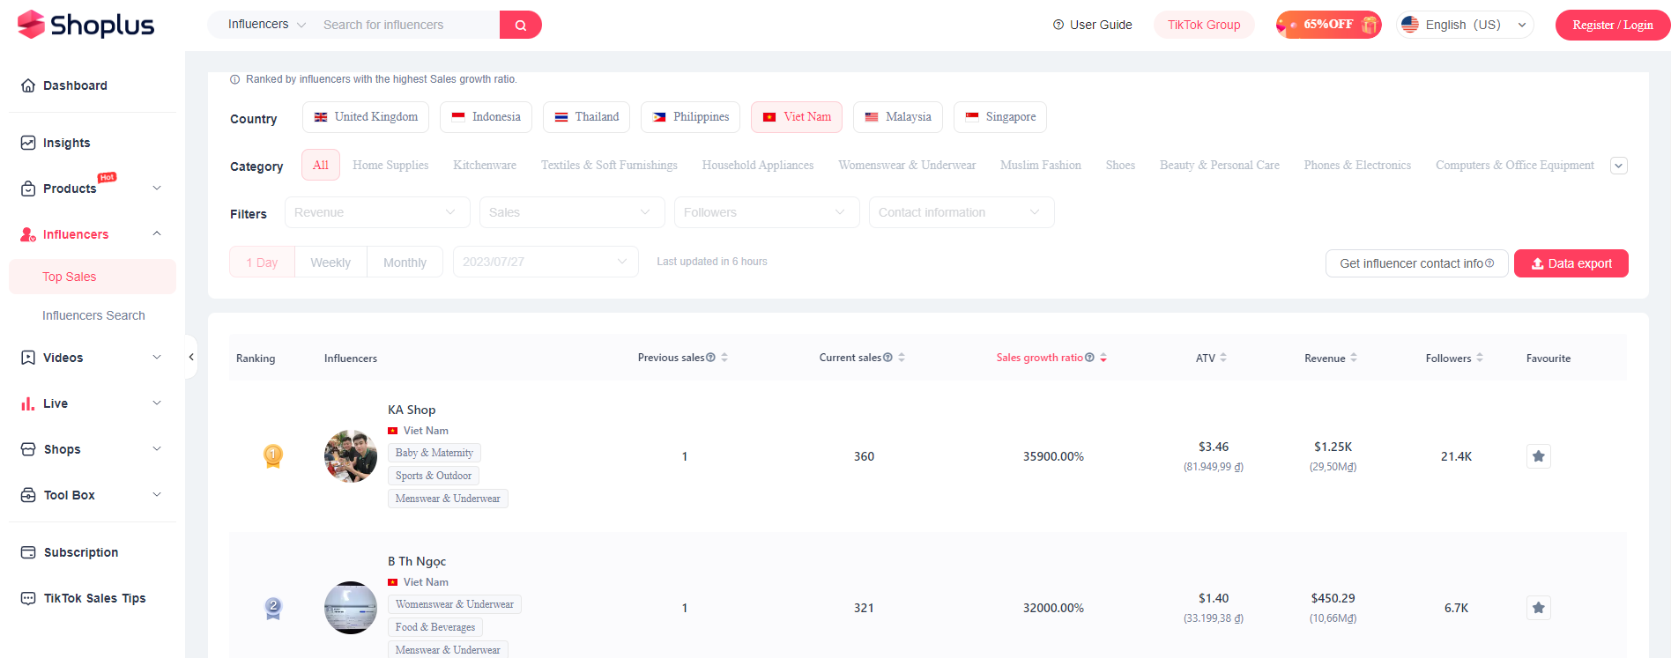1671x658 pixels.
Task: Click the Search for influencers field
Action: tap(407, 25)
